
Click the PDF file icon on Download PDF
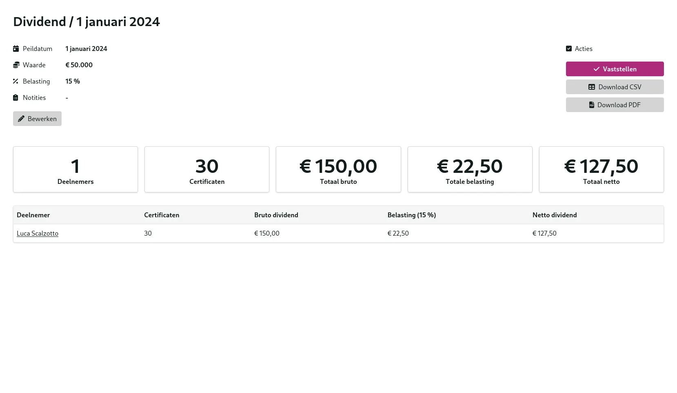591,105
